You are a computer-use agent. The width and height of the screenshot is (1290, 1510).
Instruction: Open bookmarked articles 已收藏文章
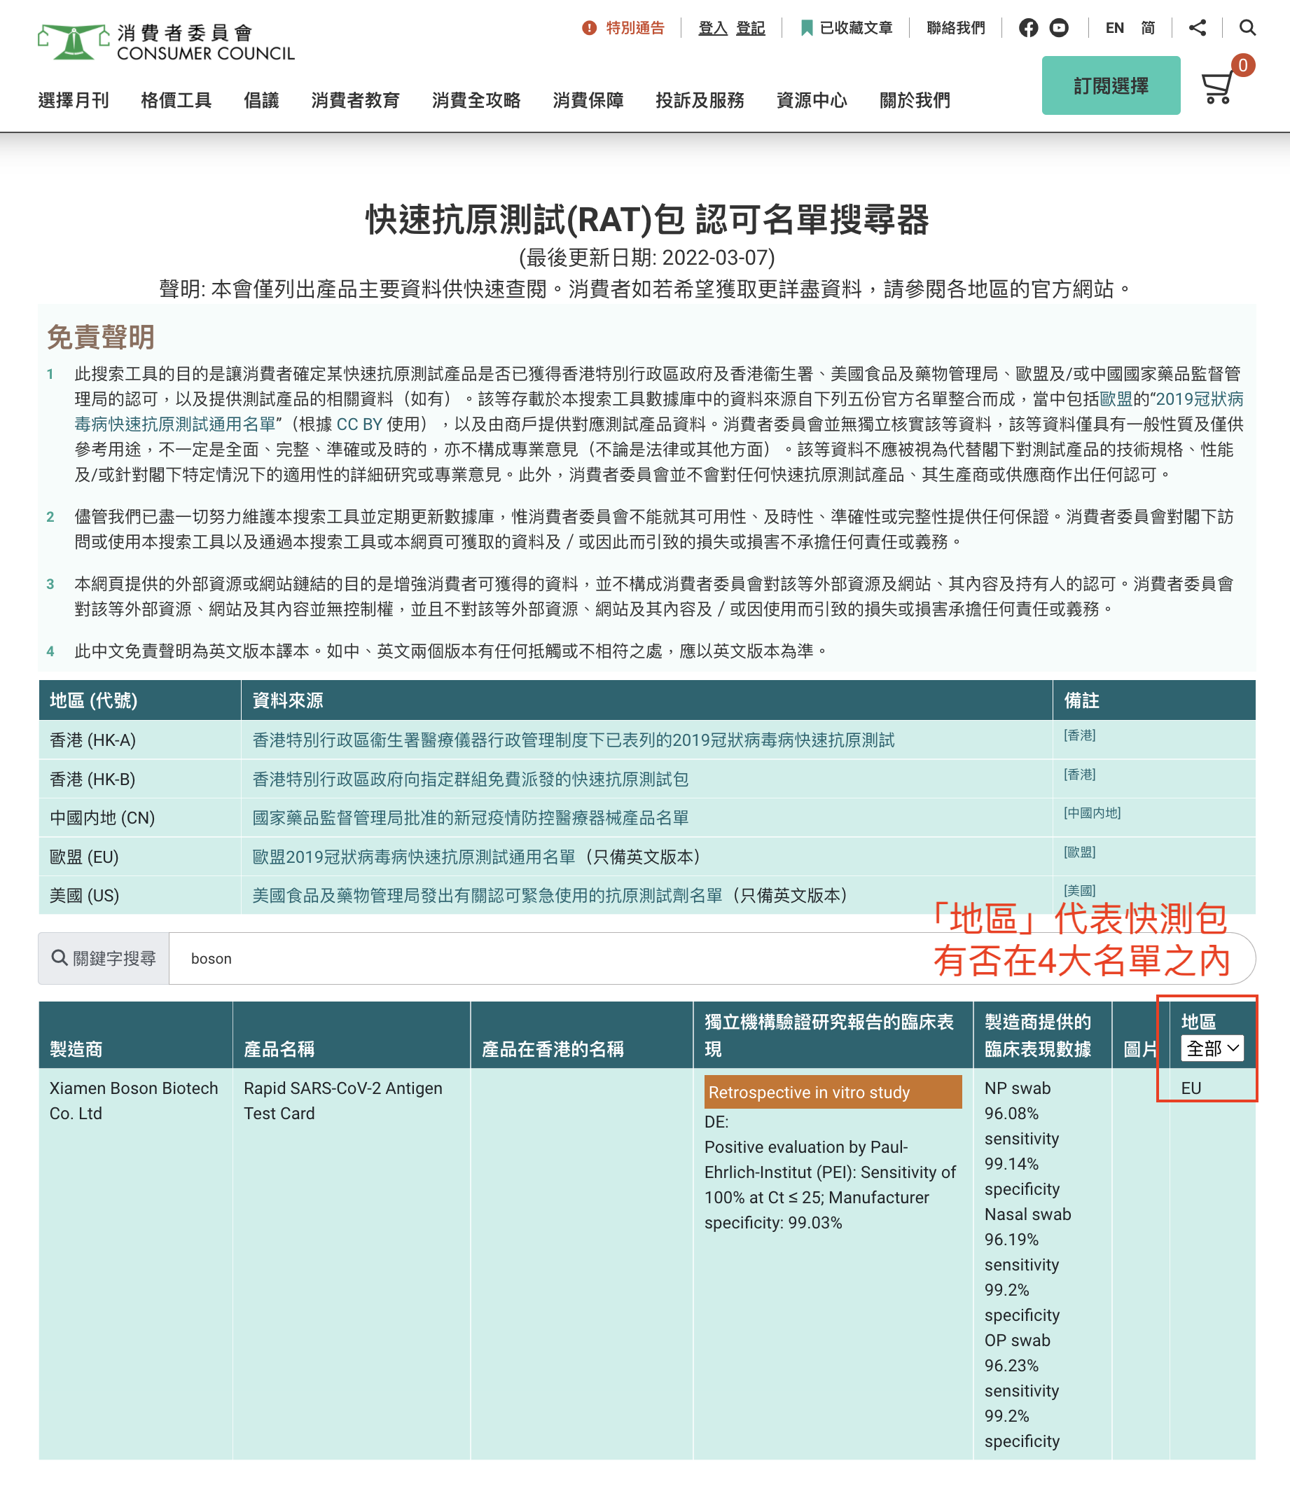click(846, 28)
